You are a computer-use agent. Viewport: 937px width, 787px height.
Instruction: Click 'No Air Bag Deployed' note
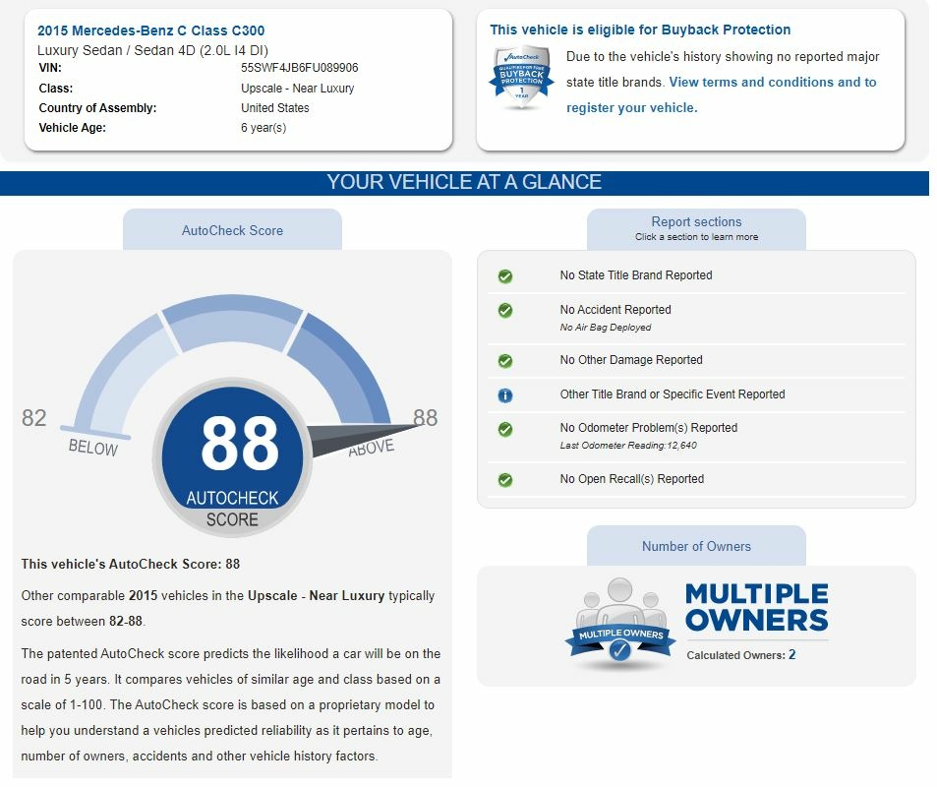[606, 328]
